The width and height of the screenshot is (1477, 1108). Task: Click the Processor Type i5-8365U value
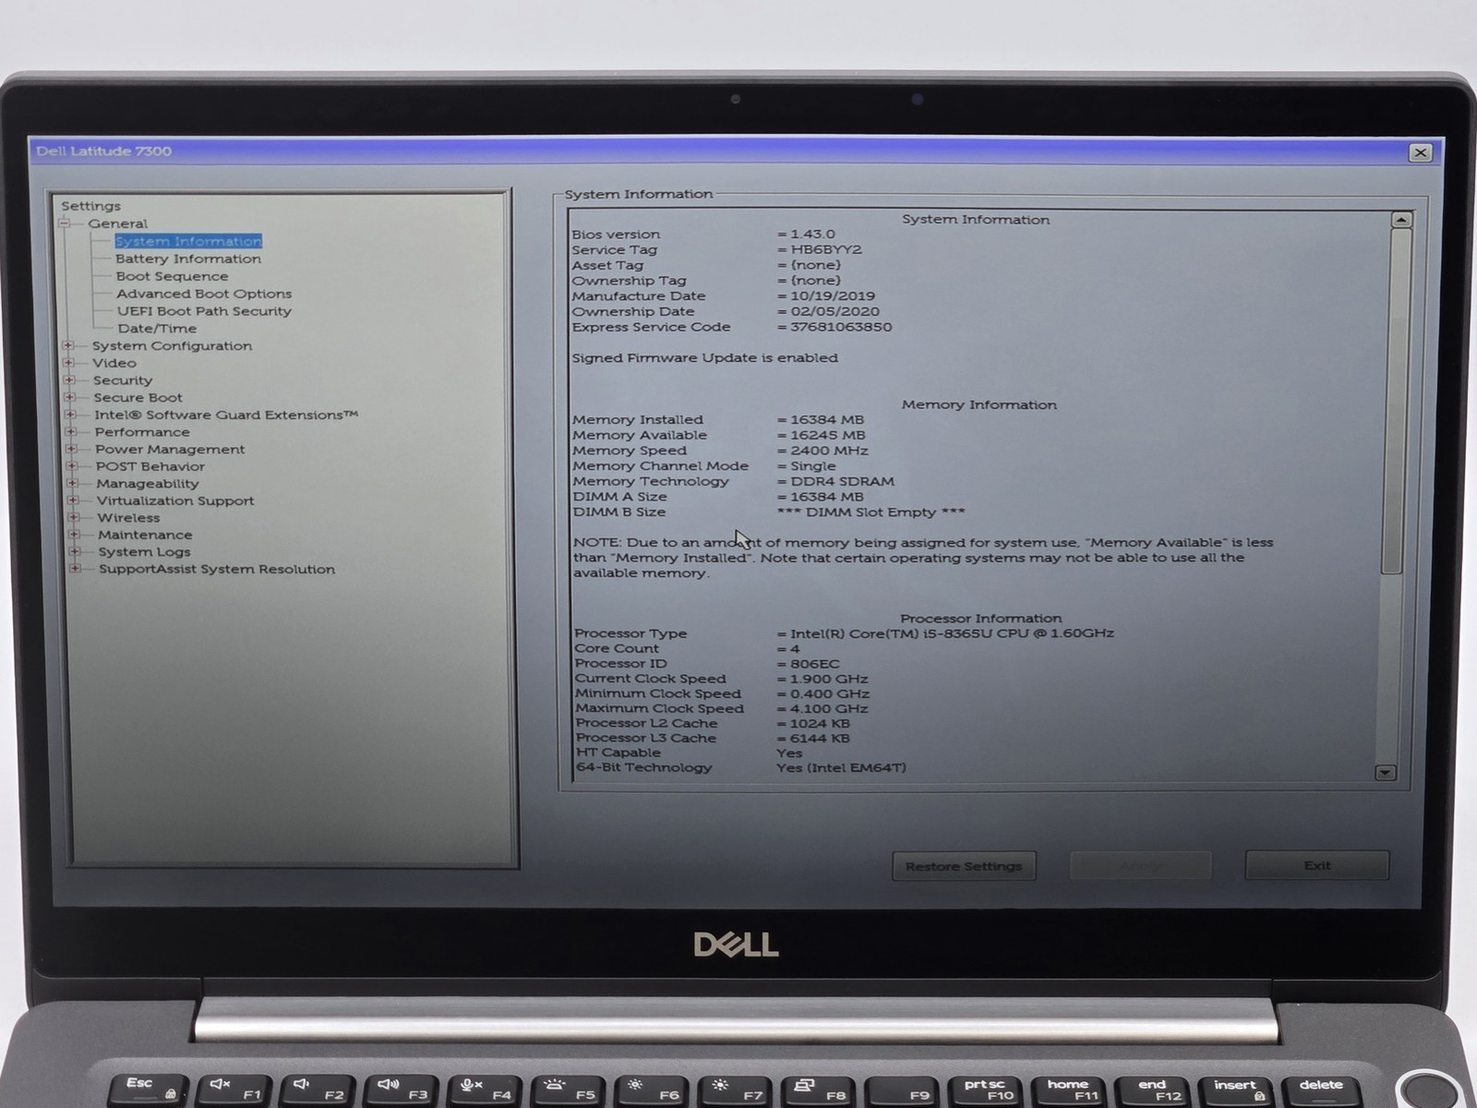click(953, 633)
